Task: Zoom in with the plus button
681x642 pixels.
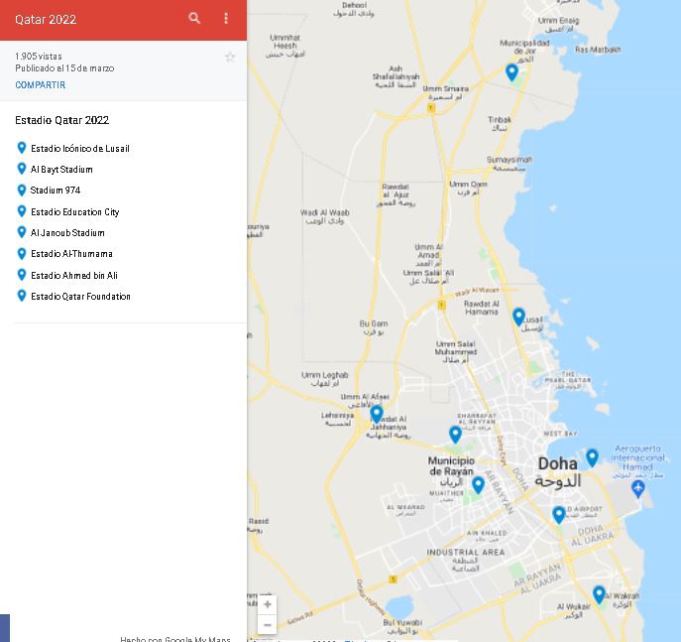Action: [x=268, y=604]
